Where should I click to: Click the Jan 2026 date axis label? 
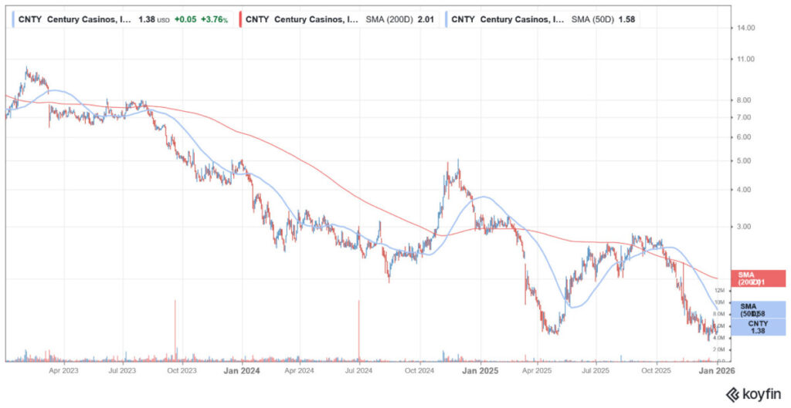pyautogui.click(x=716, y=370)
